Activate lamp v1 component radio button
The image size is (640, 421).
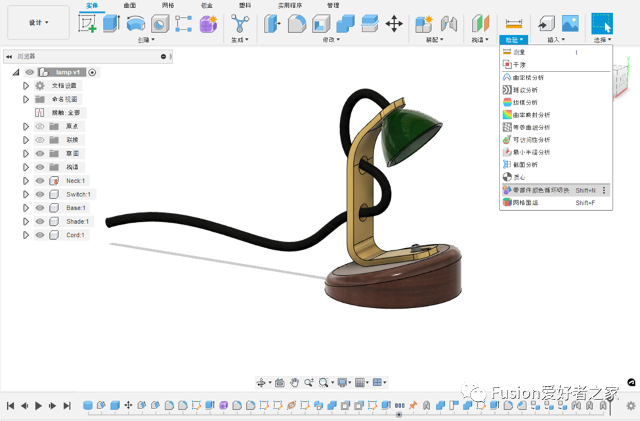coord(93,72)
